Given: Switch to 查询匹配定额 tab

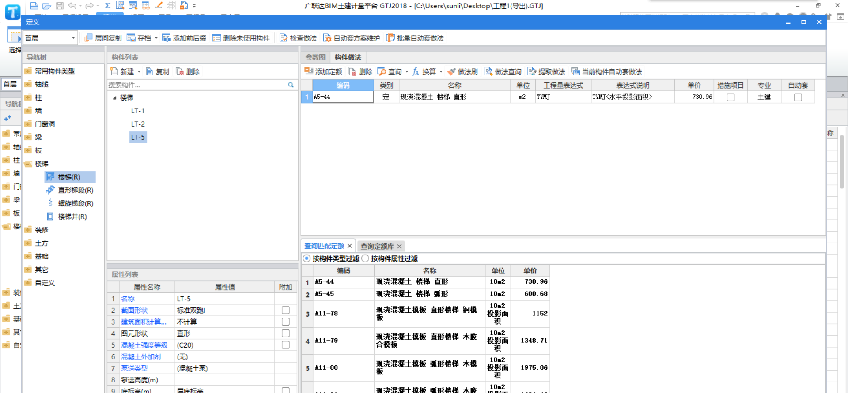Looking at the screenshot, I should point(324,246).
